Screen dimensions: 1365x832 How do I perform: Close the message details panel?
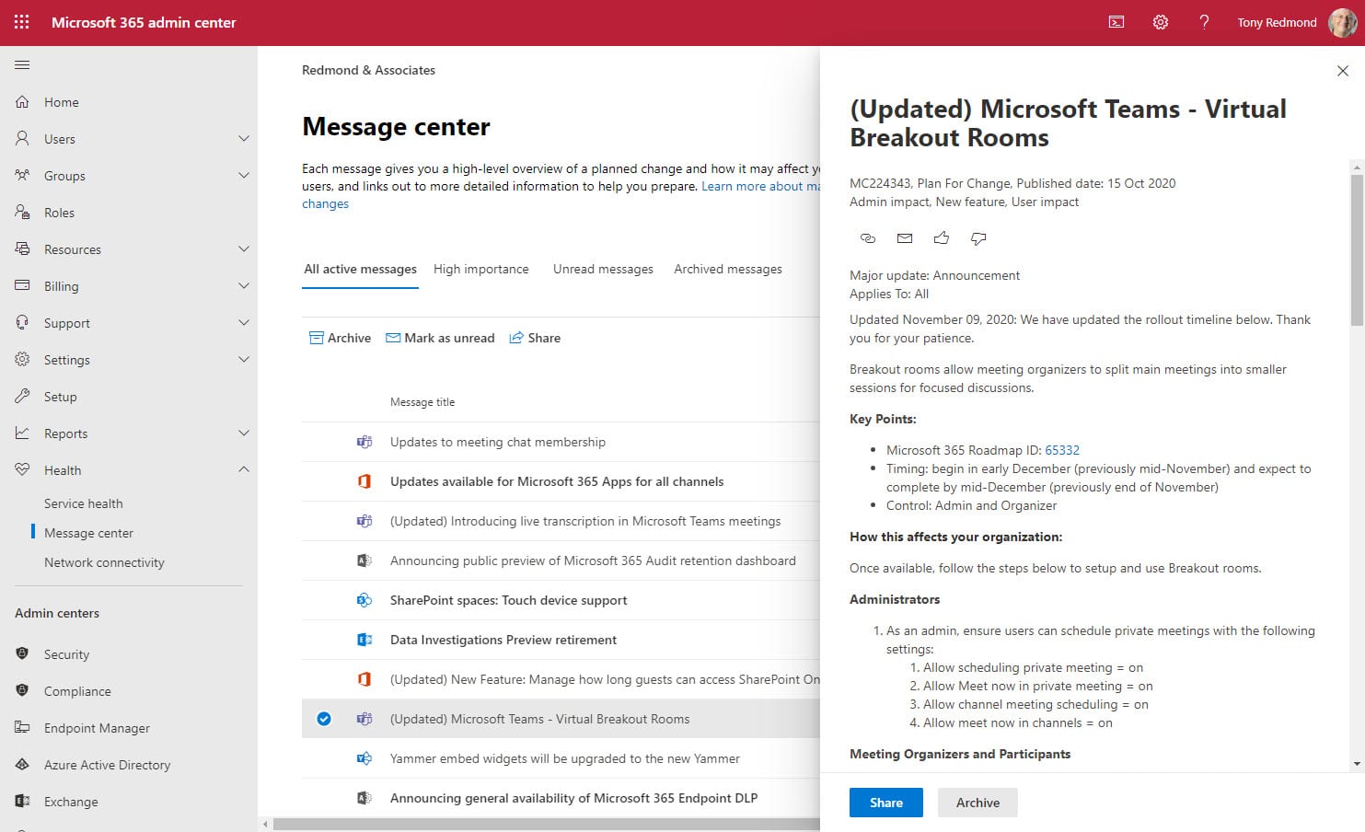[x=1343, y=71]
